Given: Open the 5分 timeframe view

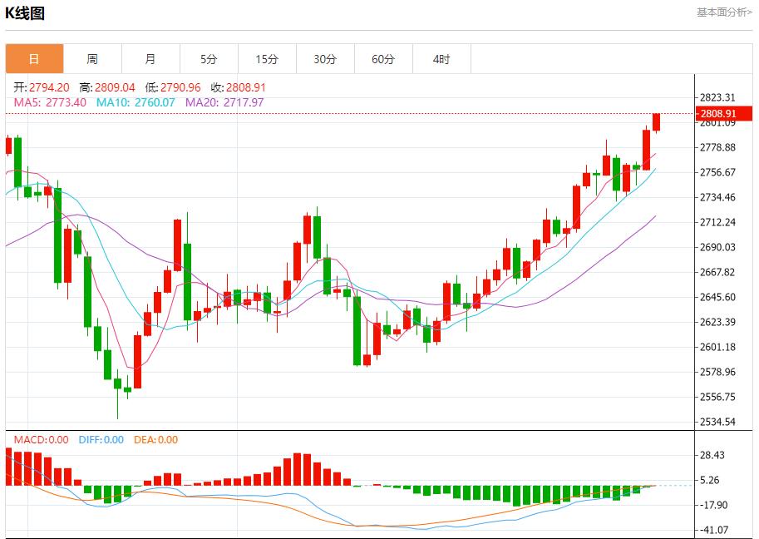Looking at the screenshot, I should (x=209, y=59).
